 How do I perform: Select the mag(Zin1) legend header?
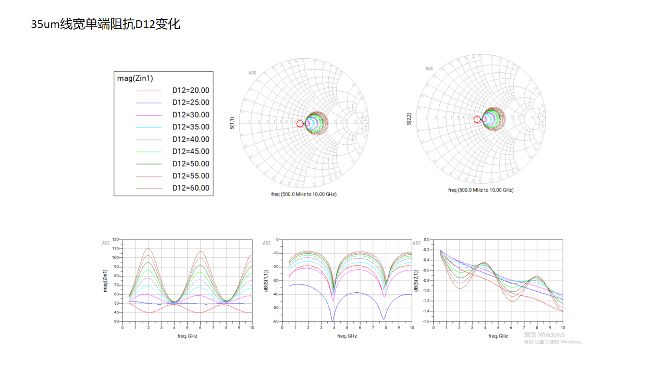(x=134, y=78)
